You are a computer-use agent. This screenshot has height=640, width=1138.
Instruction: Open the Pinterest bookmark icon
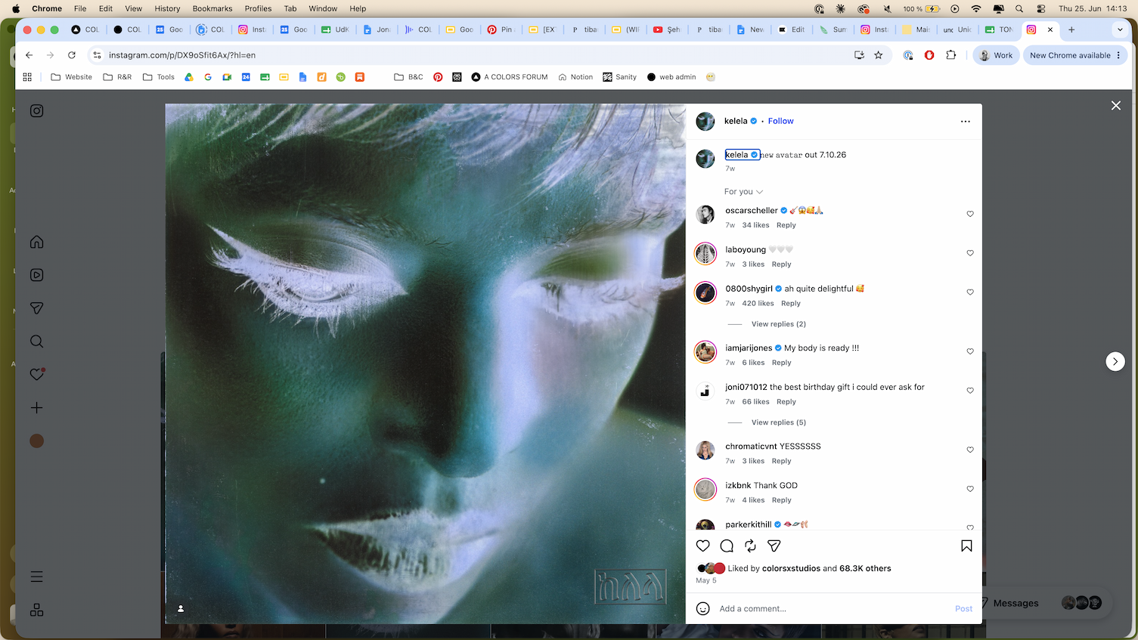[438, 77]
